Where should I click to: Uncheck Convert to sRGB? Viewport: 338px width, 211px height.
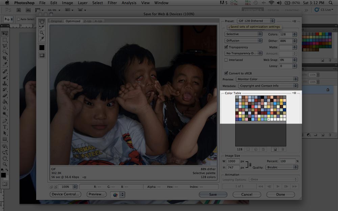pyautogui.click(x=226, y=73)
